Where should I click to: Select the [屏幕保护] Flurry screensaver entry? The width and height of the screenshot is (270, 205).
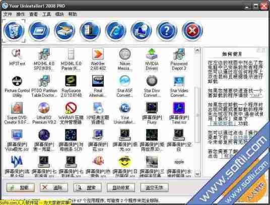coord(152,113)
